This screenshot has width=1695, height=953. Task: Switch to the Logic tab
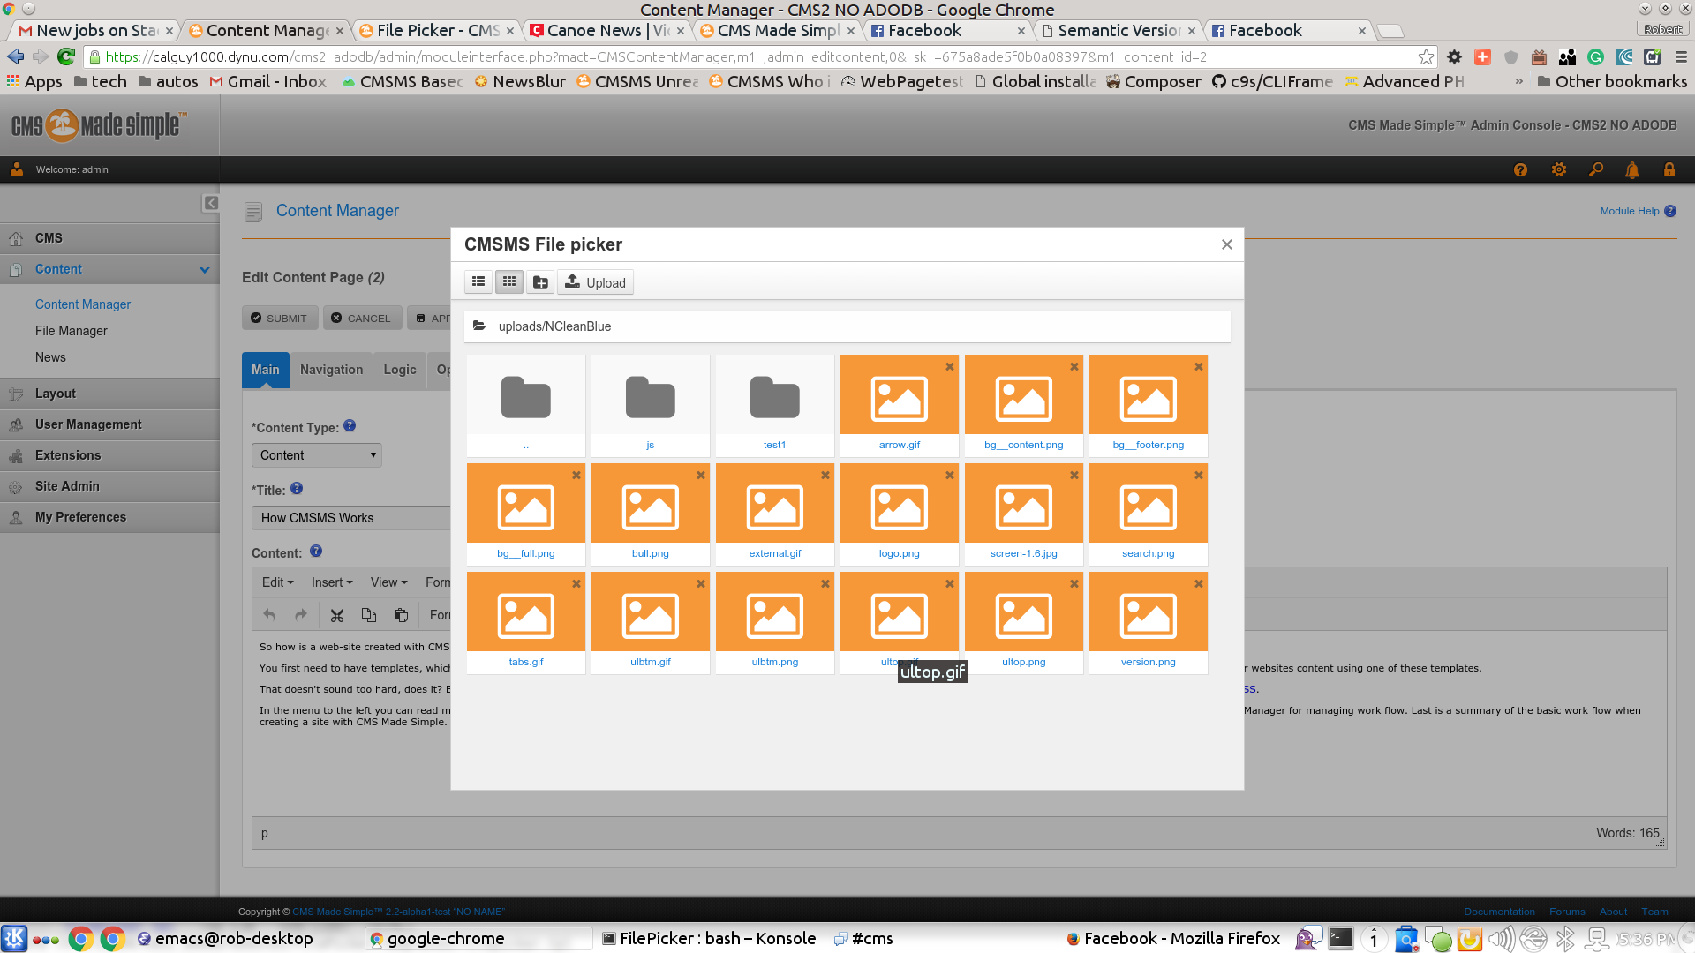pos(400,370)
